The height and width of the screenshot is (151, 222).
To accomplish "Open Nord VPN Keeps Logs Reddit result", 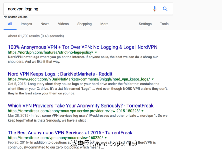I will (x=60, y=74).
